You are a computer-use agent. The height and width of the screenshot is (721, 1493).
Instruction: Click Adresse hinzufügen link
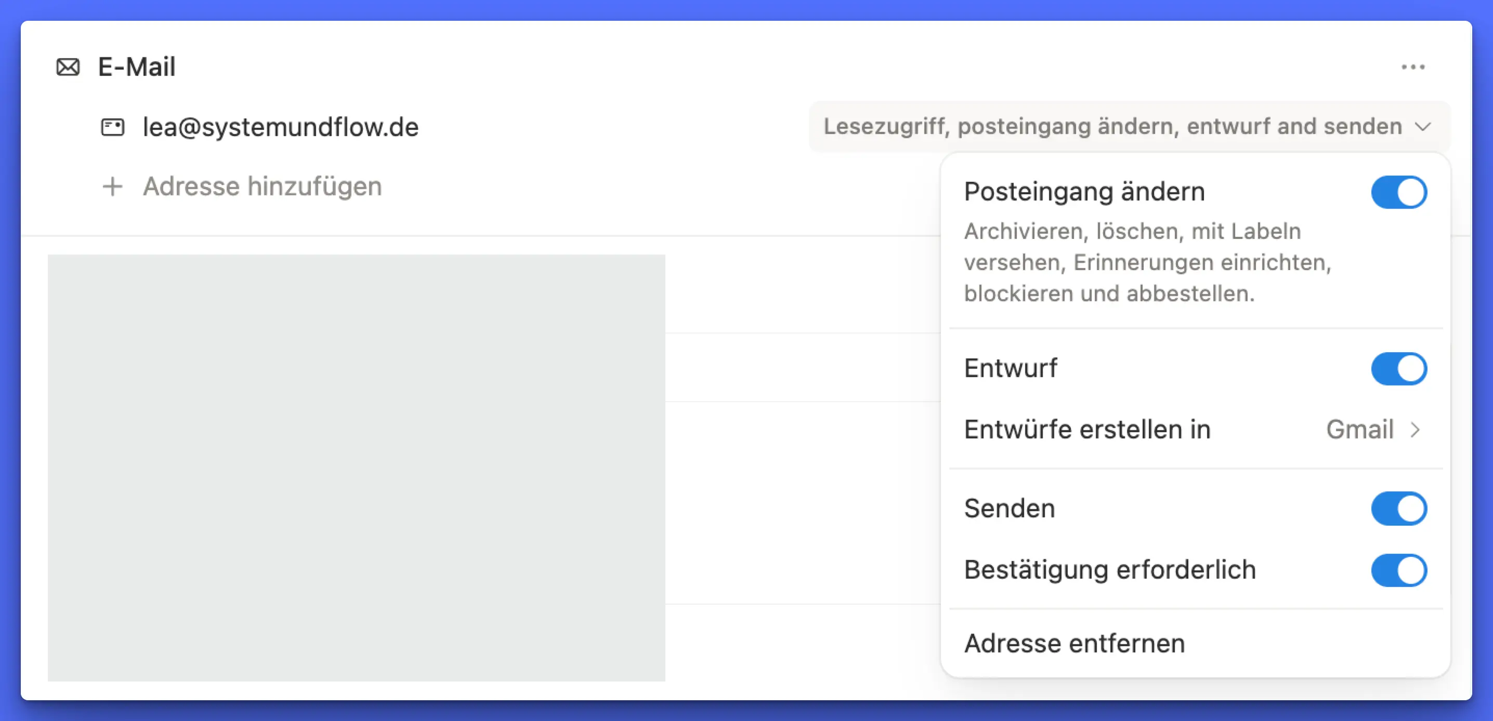pos(262,186)
